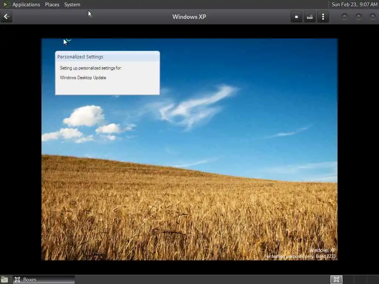
Task: Click the date and time clock
Action: click(354, 4)
